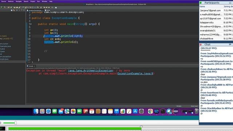233x131 pixels.
Task: Open Mail app with unread badge
Action: click(61, 111)
